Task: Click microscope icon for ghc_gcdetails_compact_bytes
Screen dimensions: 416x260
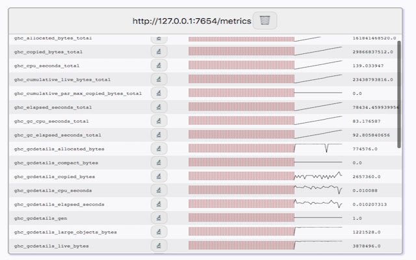Action: [x=159, y=162]
